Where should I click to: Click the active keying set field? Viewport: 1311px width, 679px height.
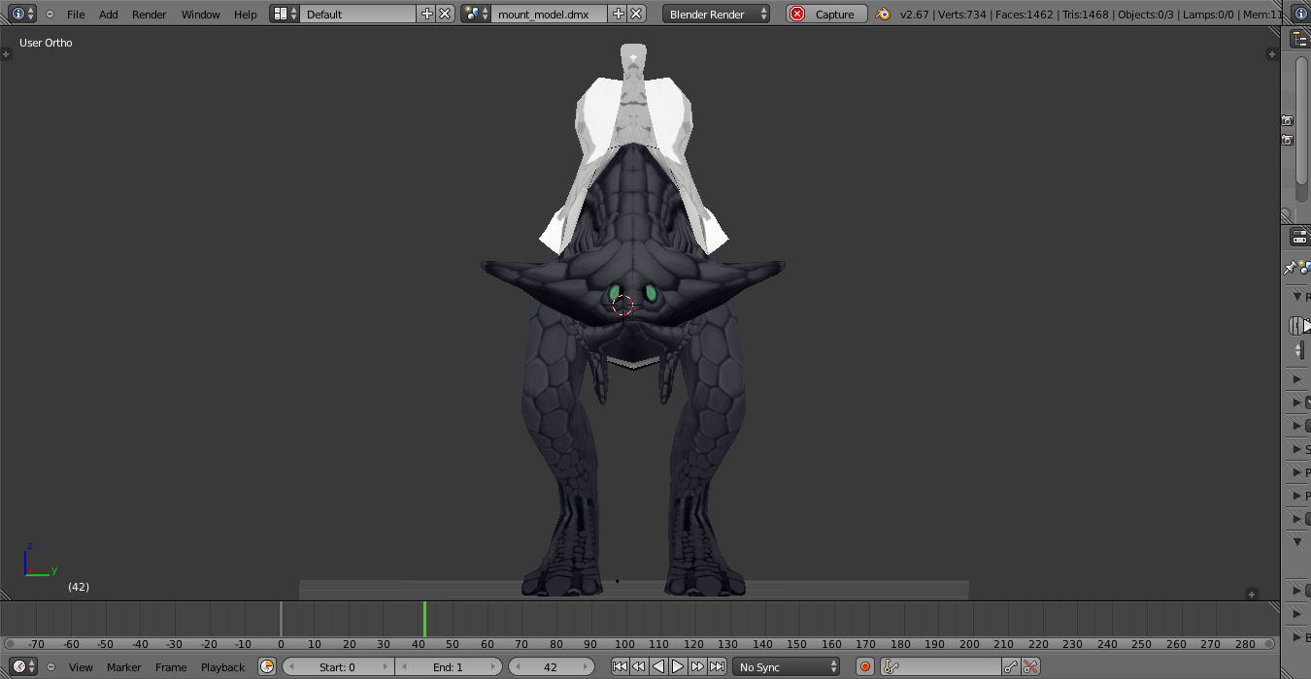tap(941, 666)
